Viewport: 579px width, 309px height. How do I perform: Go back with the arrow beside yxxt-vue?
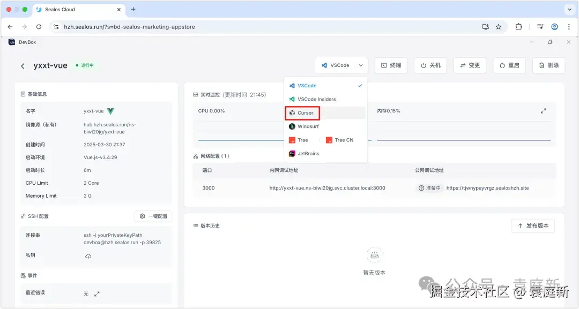(23, 66)
